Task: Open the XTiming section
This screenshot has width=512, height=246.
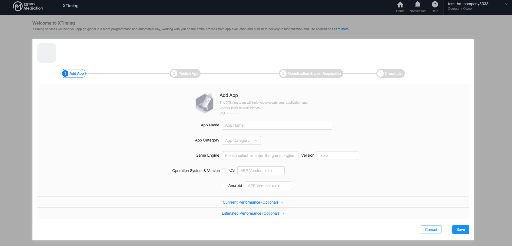Action: [71, 6]
